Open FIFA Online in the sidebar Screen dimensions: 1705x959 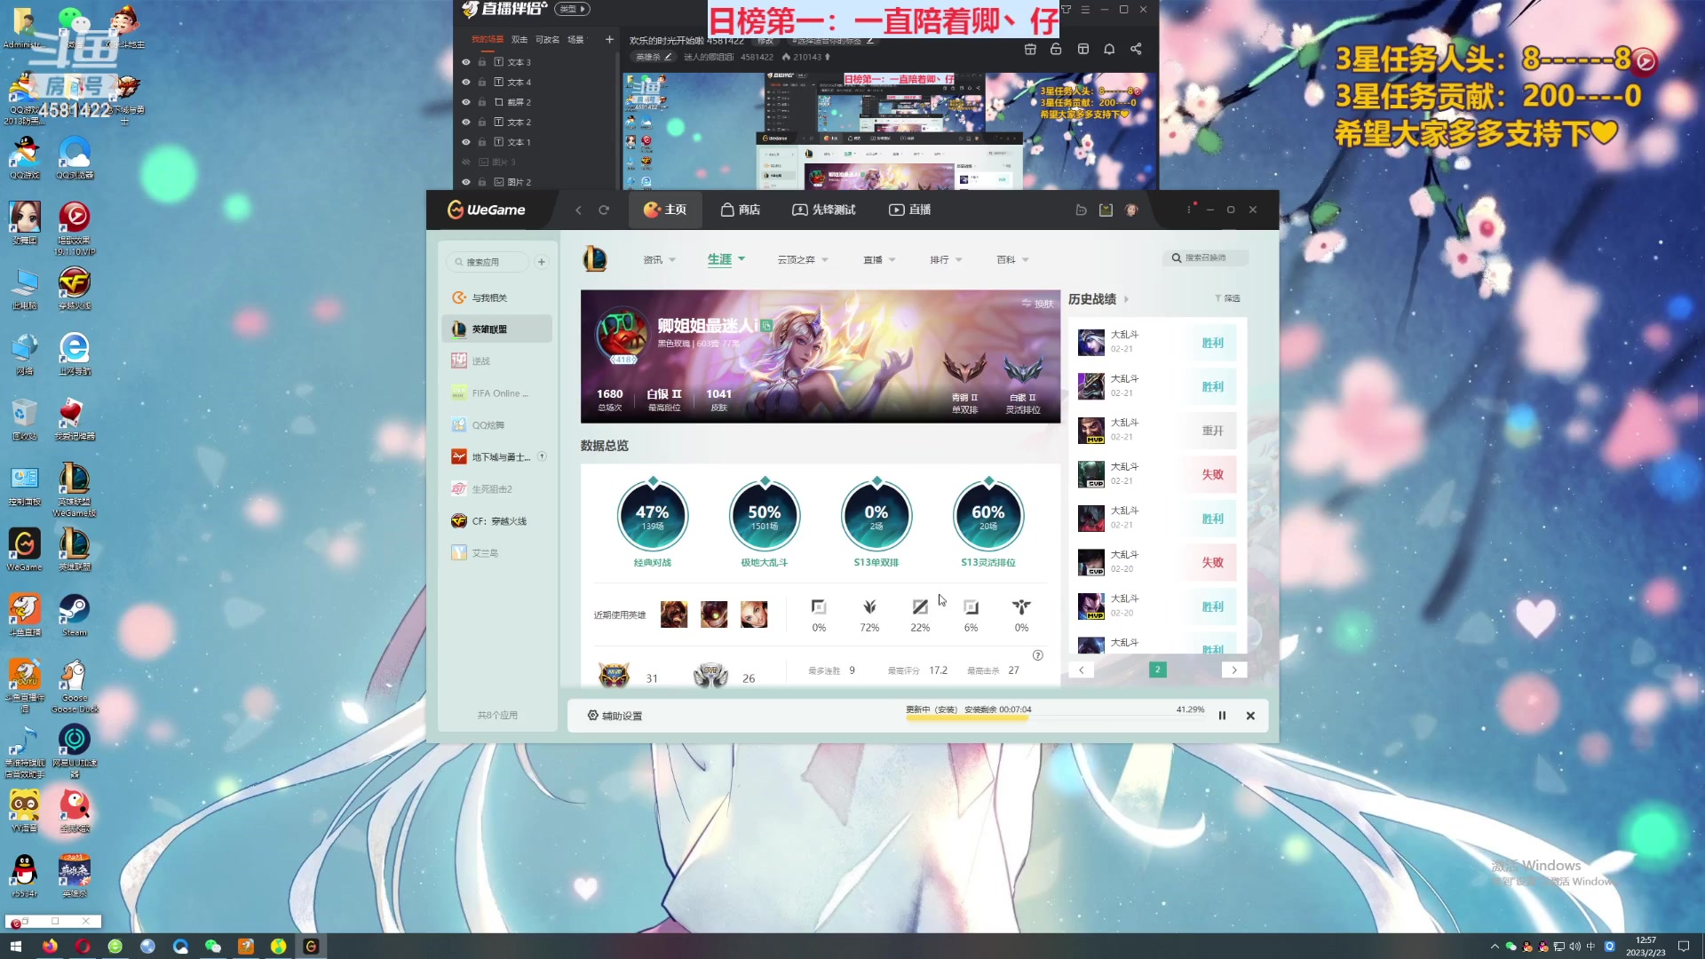tap(496, 393)
